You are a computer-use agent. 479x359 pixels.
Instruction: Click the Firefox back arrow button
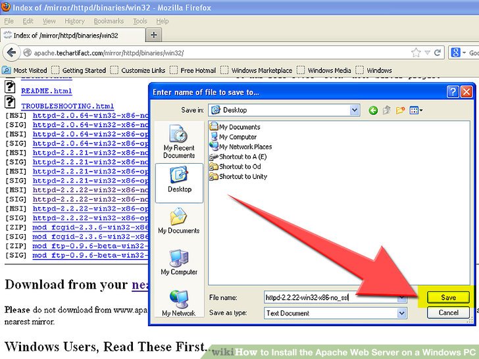coord(11,53)
